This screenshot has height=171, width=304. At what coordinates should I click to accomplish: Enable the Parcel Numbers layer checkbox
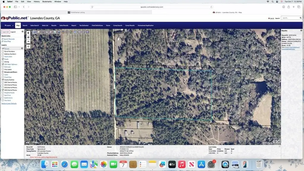pos(3,51)
